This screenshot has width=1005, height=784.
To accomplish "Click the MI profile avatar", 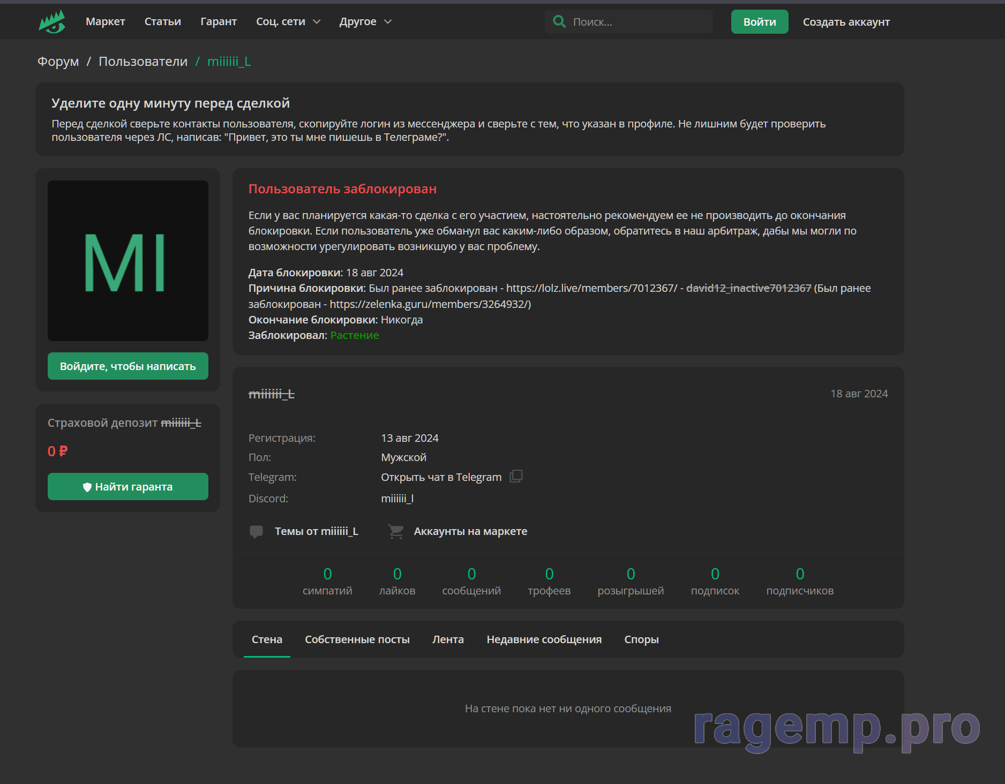I will pyautogui.click(x=128, y=261).
